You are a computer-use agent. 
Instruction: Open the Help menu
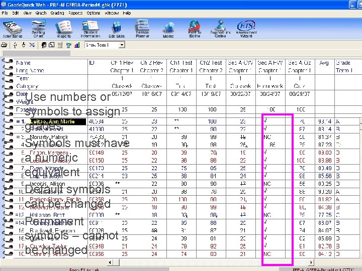point(127,13)
